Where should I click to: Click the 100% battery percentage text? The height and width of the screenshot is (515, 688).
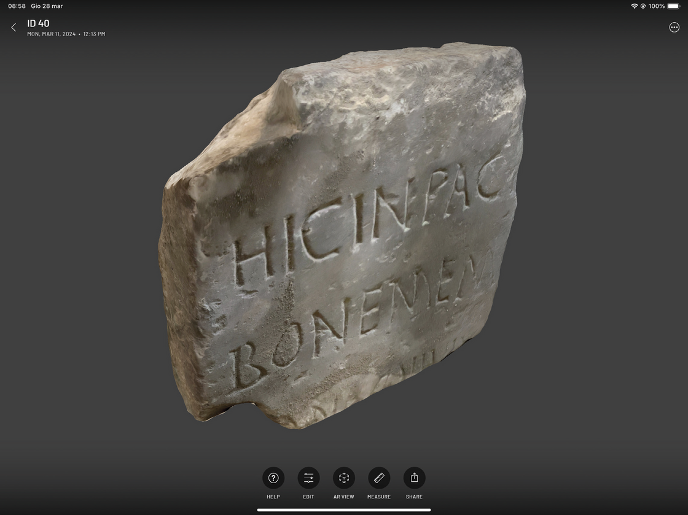[x=656, y=6]
